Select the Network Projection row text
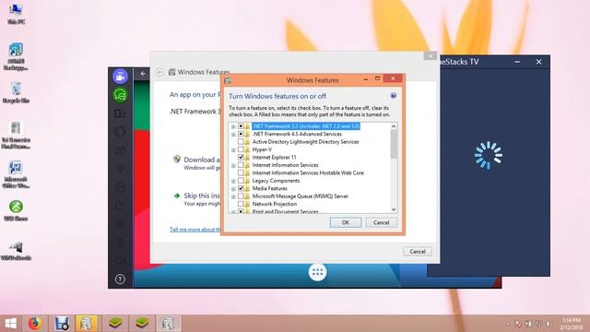Image resolution: width=590 pixels, height=332 pixels. (275, 204)
